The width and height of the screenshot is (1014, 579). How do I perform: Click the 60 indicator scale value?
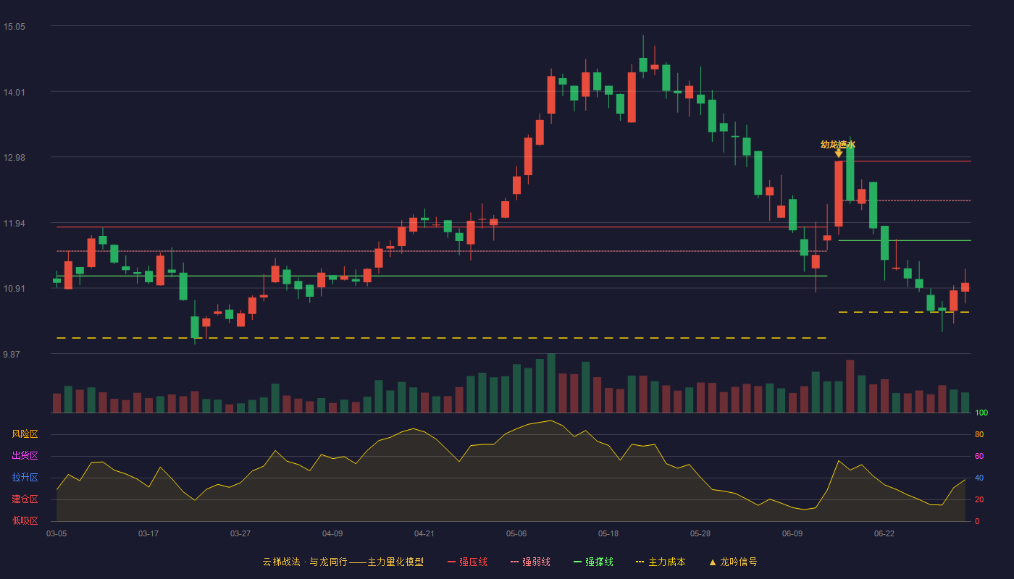click(x=979, y=456)
